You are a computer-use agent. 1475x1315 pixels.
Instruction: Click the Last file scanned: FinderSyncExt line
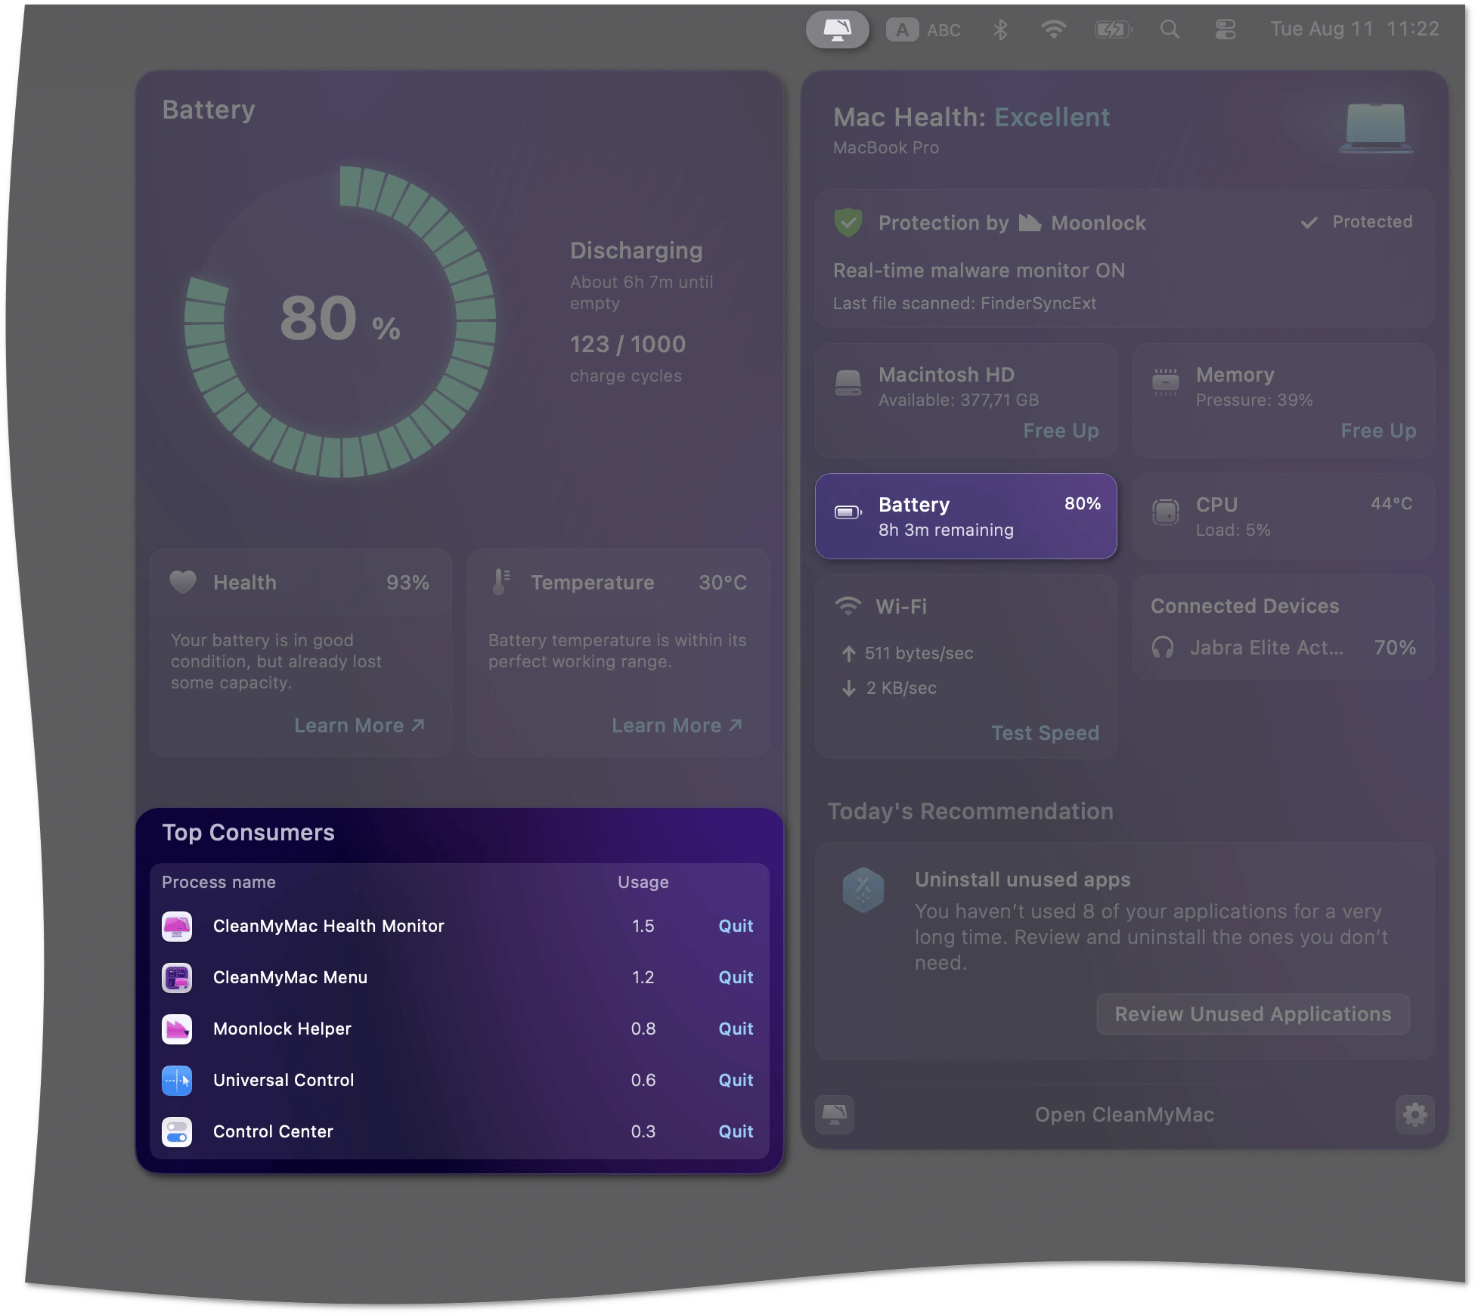pyautogui.click(x=965, y=303)
